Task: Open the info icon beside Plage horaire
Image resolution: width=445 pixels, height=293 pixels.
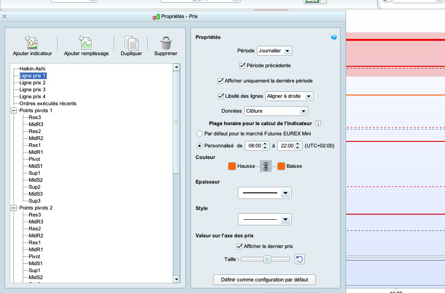Action: point(318,123)
